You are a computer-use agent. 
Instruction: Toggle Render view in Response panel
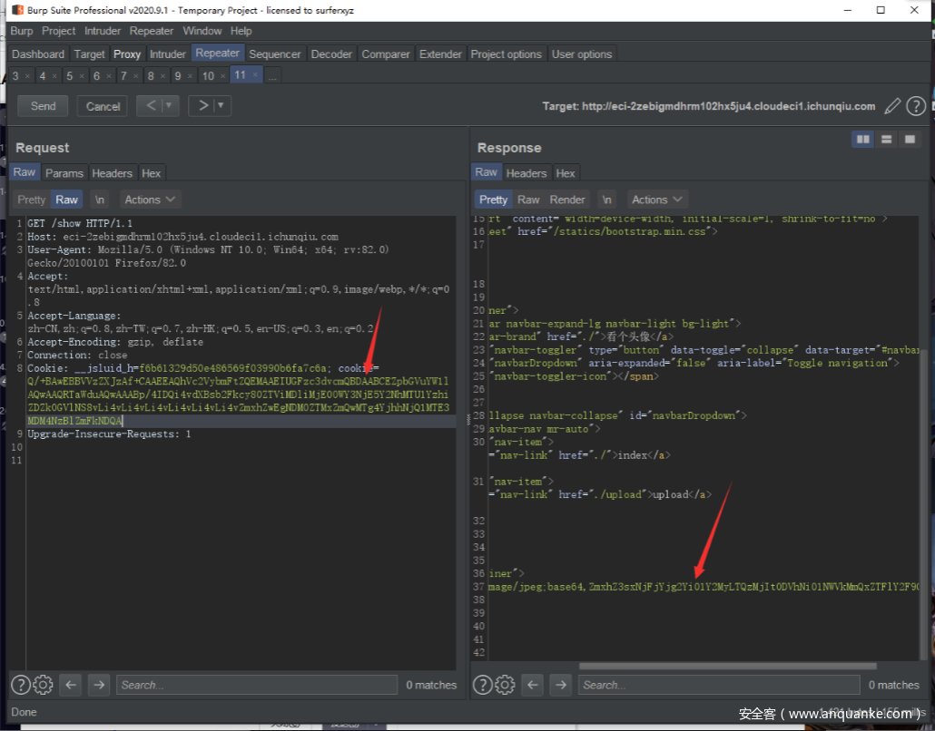tap(567, 200)
